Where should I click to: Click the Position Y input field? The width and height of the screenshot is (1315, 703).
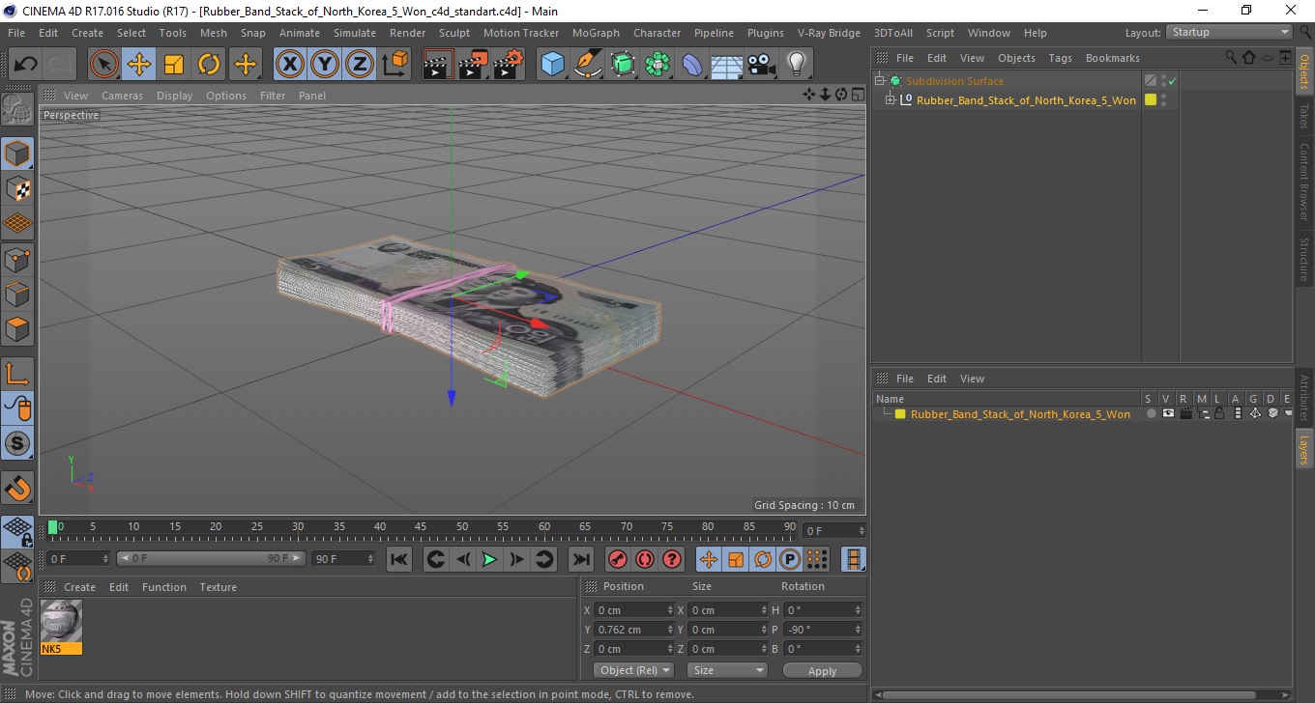click(634, 630)
